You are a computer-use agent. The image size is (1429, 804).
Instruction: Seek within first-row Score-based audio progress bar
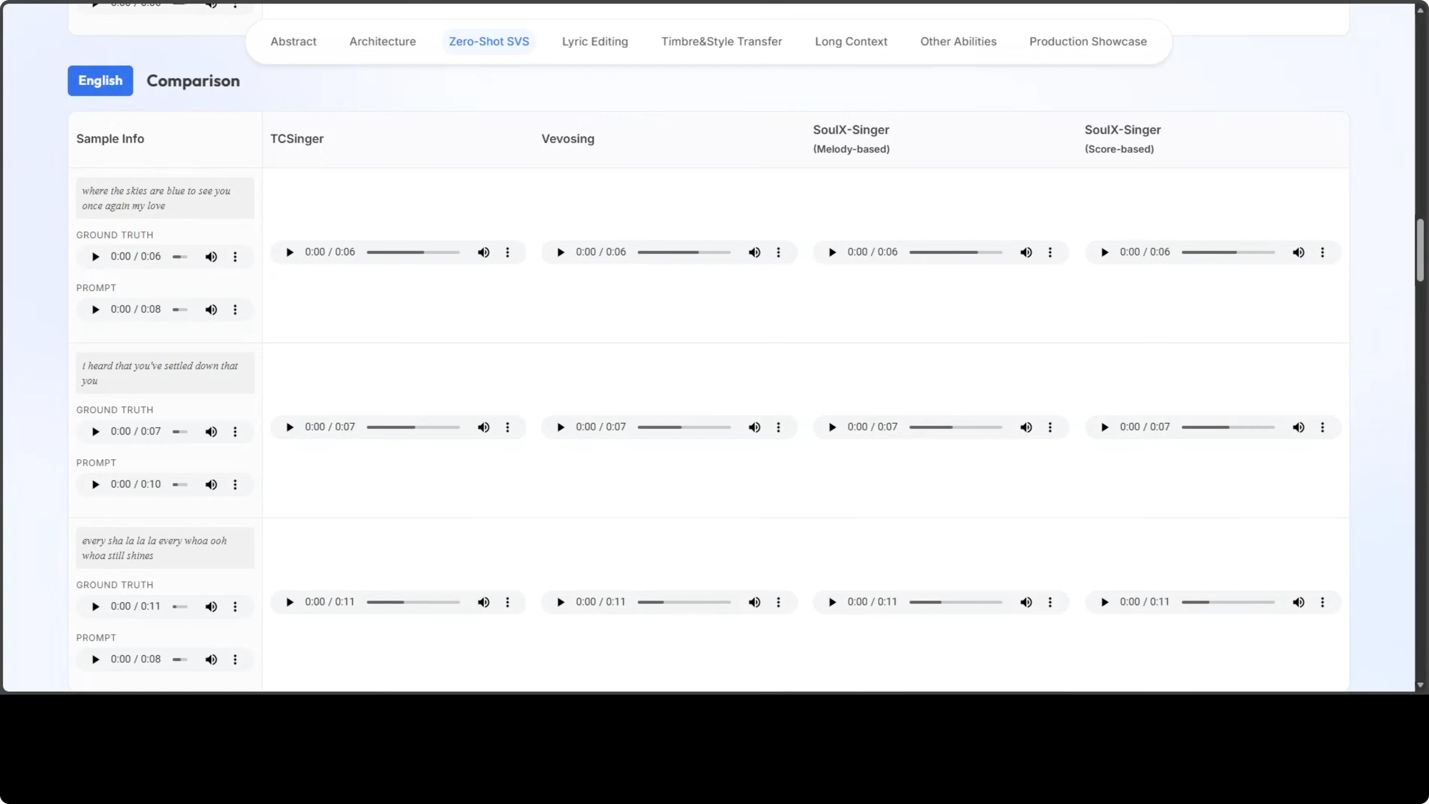1227,252
